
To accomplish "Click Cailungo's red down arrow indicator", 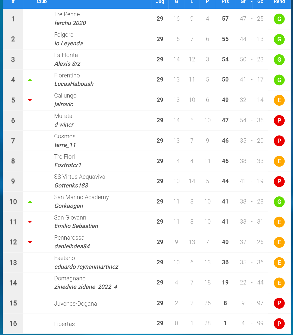I will click(30, 100).
